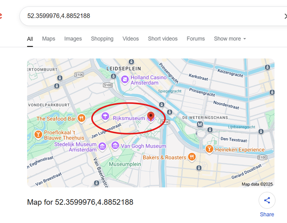The width and height of the screenshot is (287, 223).
Task: Click the Lijnbaansgracht label
Action: click(x=242, y=127)
